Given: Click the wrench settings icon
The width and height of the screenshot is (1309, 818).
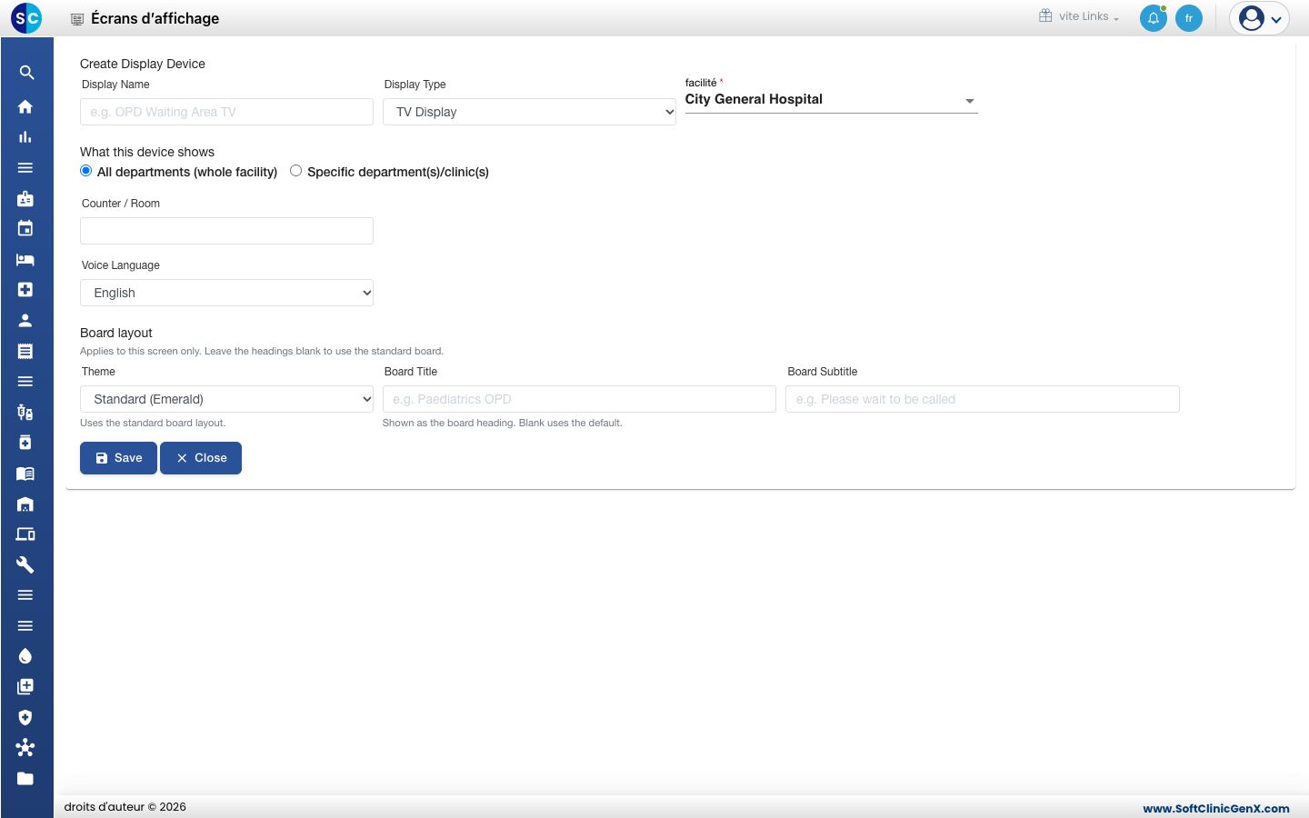Looking at the screenshot, I should (25, 564).
